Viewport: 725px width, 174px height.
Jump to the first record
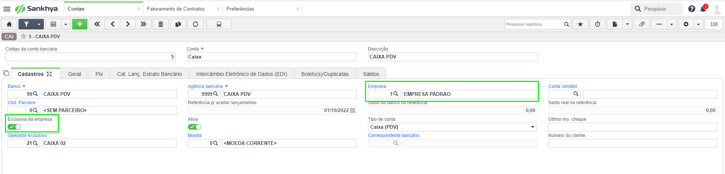[97, 24]
